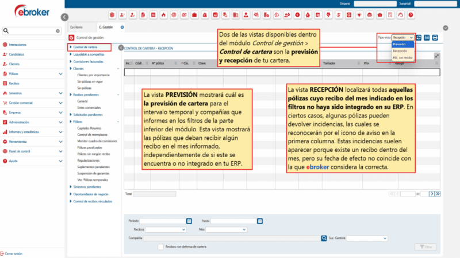The height and width of the screenshot is (258, 460).
Task: Click the sidebar search input field
Action: (32, 31)
